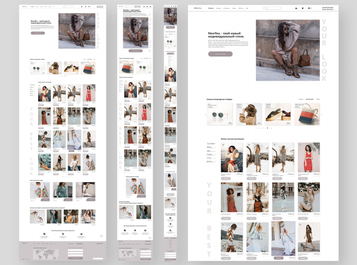This screenshot has height=265, width=357.
Task: Open platform sandals product card in right mockup carousel
Action: pyautogui.click(x=278, y=114)
